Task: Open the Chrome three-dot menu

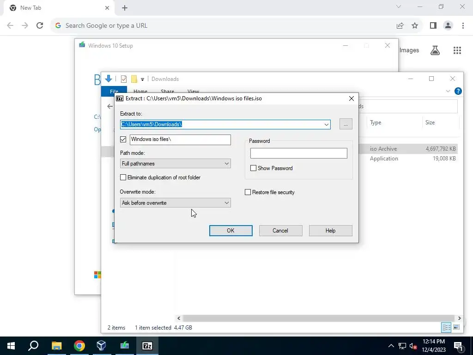Action: click(463, 26)
